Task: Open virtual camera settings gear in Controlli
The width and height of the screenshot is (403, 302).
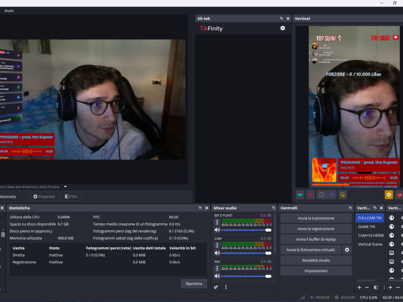Action: (x=347, y=250)
